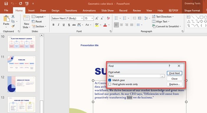This screenshot has height=113, width=207.
Task: Apply the red font color
Action: click(x=105, y=25)
